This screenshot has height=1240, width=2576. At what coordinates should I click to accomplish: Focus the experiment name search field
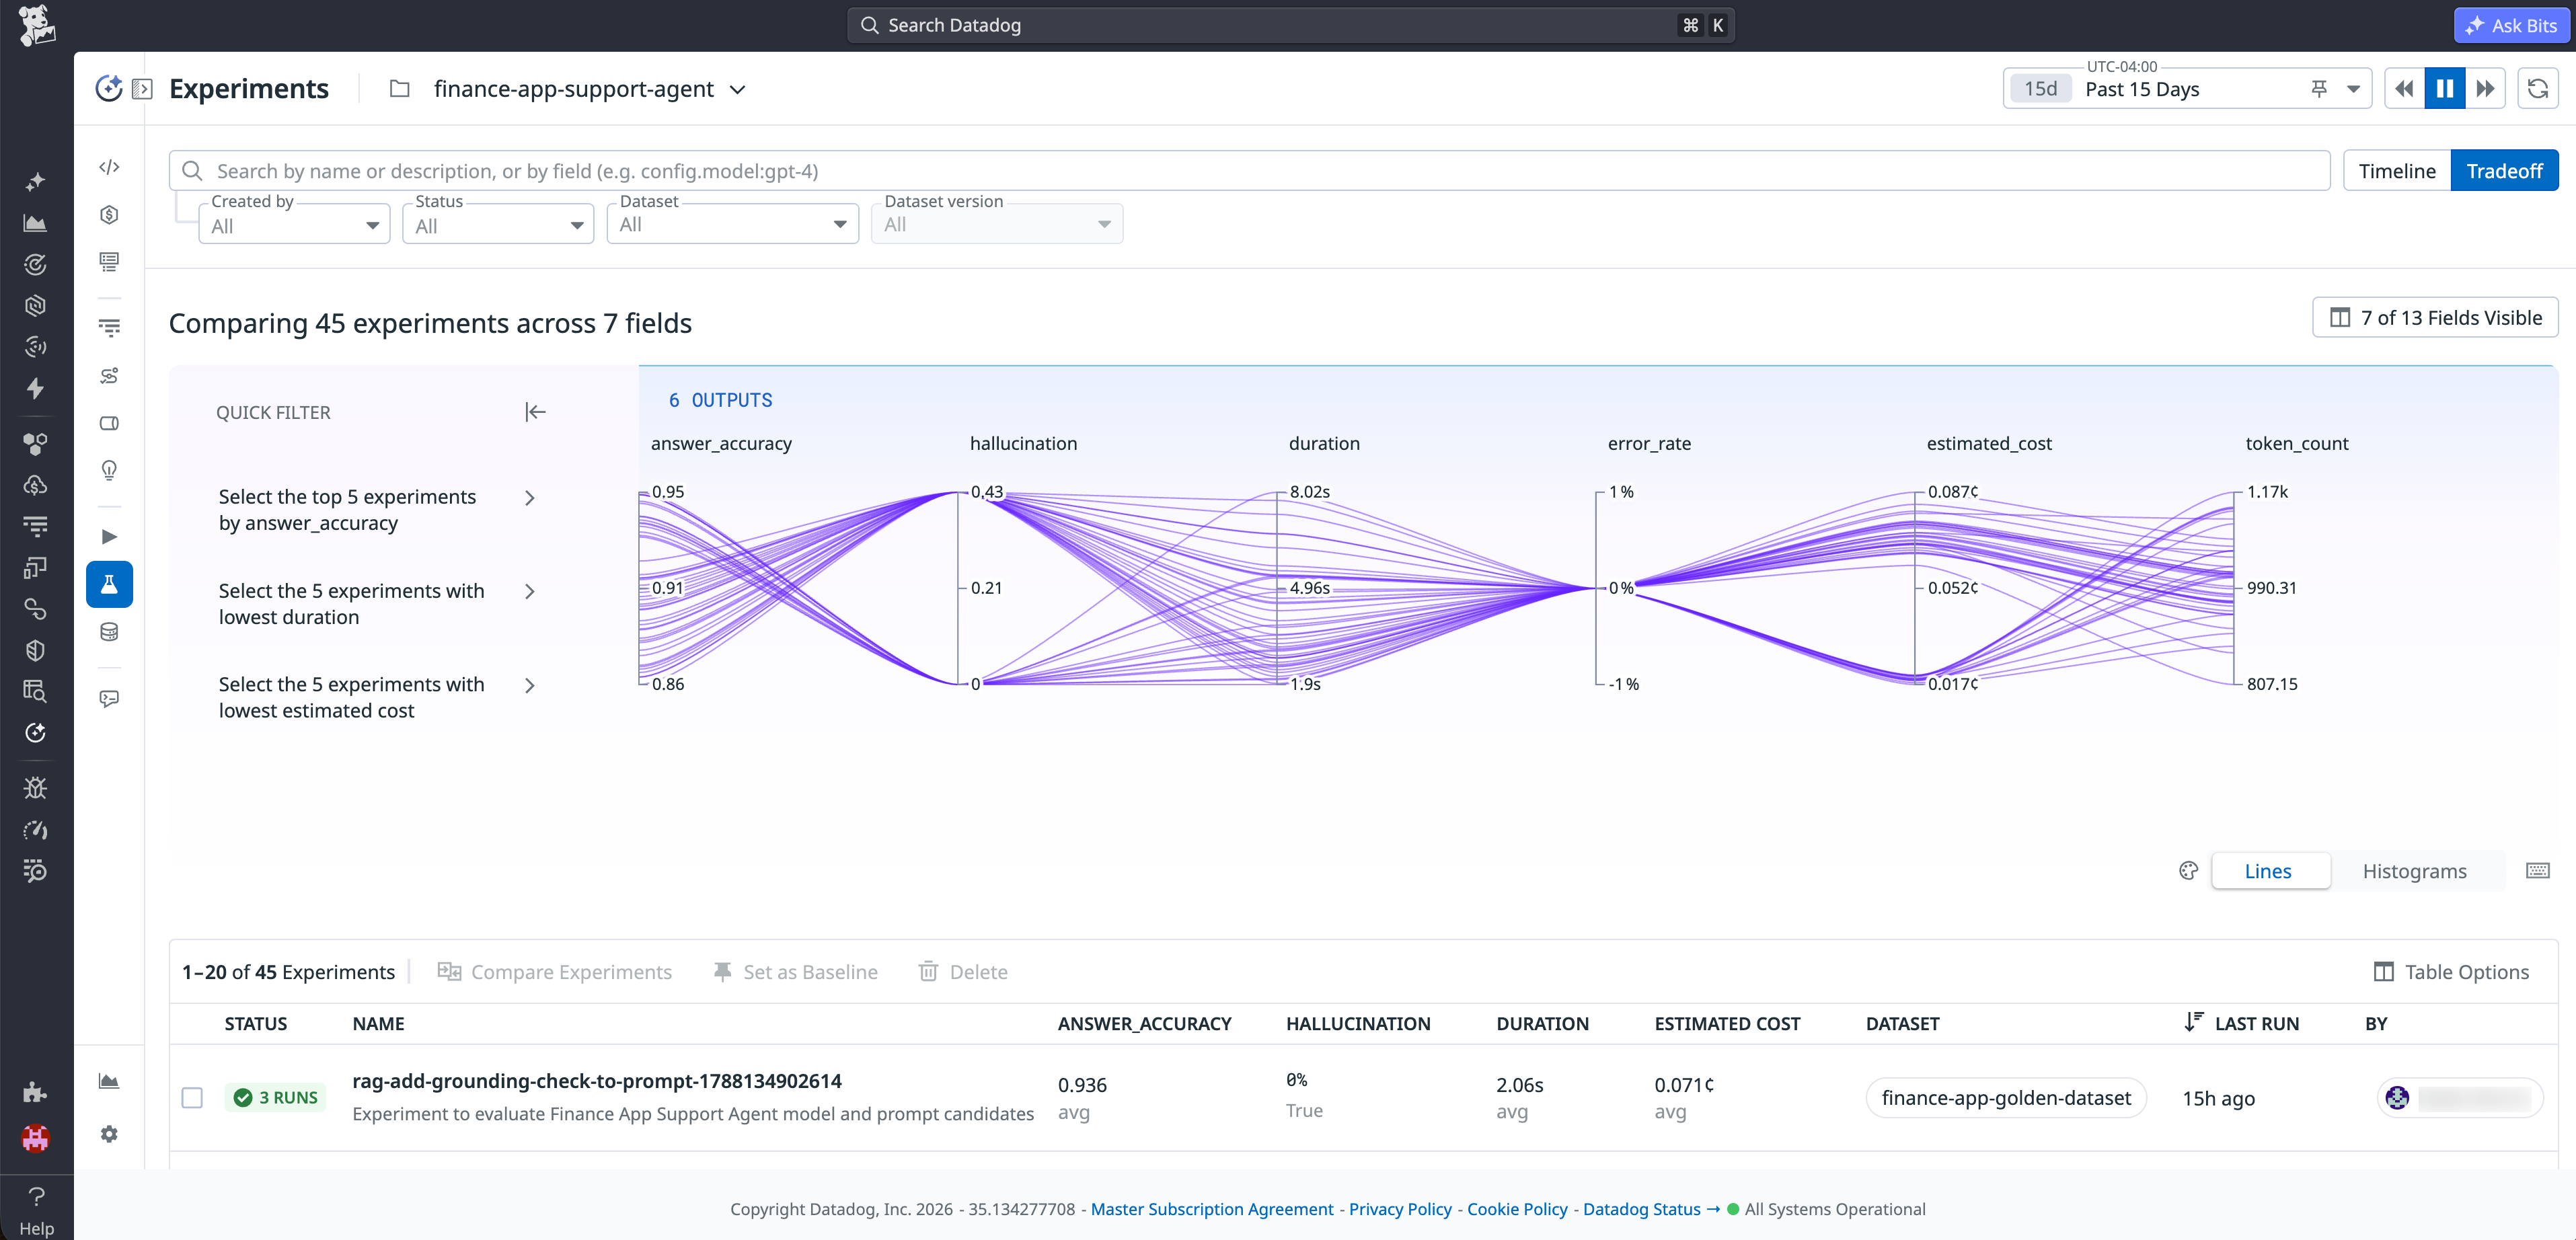point(1250,171)
